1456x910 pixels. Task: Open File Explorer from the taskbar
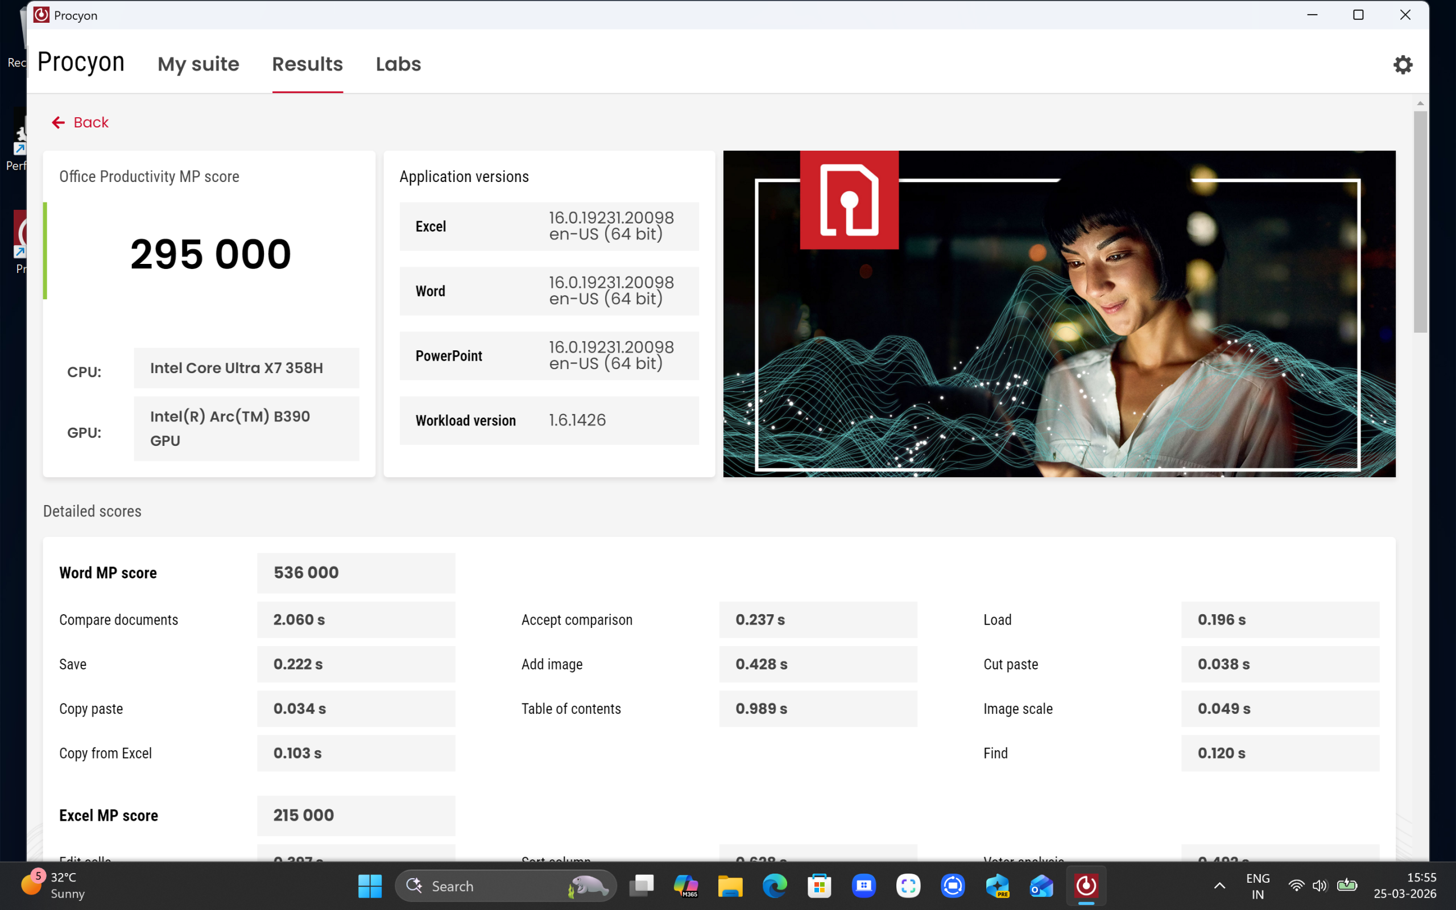tap(730, 886)
